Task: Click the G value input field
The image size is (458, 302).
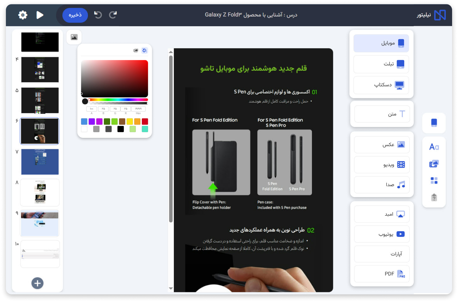Action: [115, 109]
